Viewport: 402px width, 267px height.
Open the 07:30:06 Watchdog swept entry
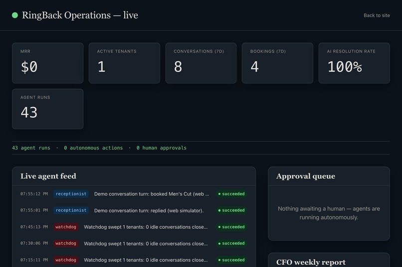click(146, 244)
